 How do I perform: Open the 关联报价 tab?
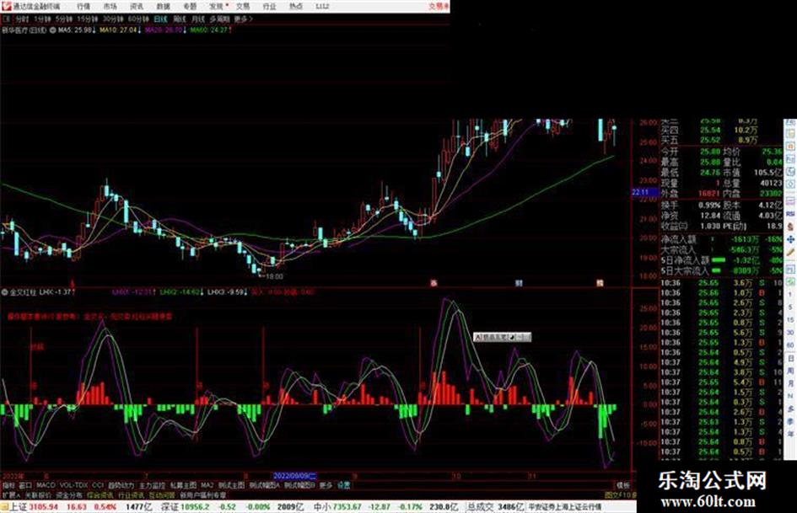tap(38, 494)
